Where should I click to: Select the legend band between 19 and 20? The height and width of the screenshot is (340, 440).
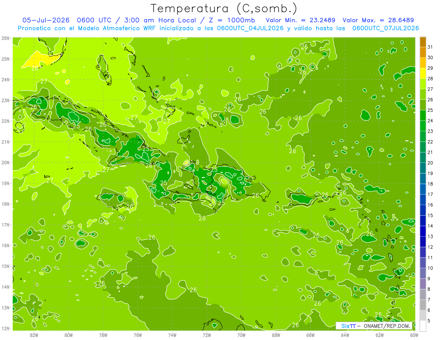click(423, 168)
